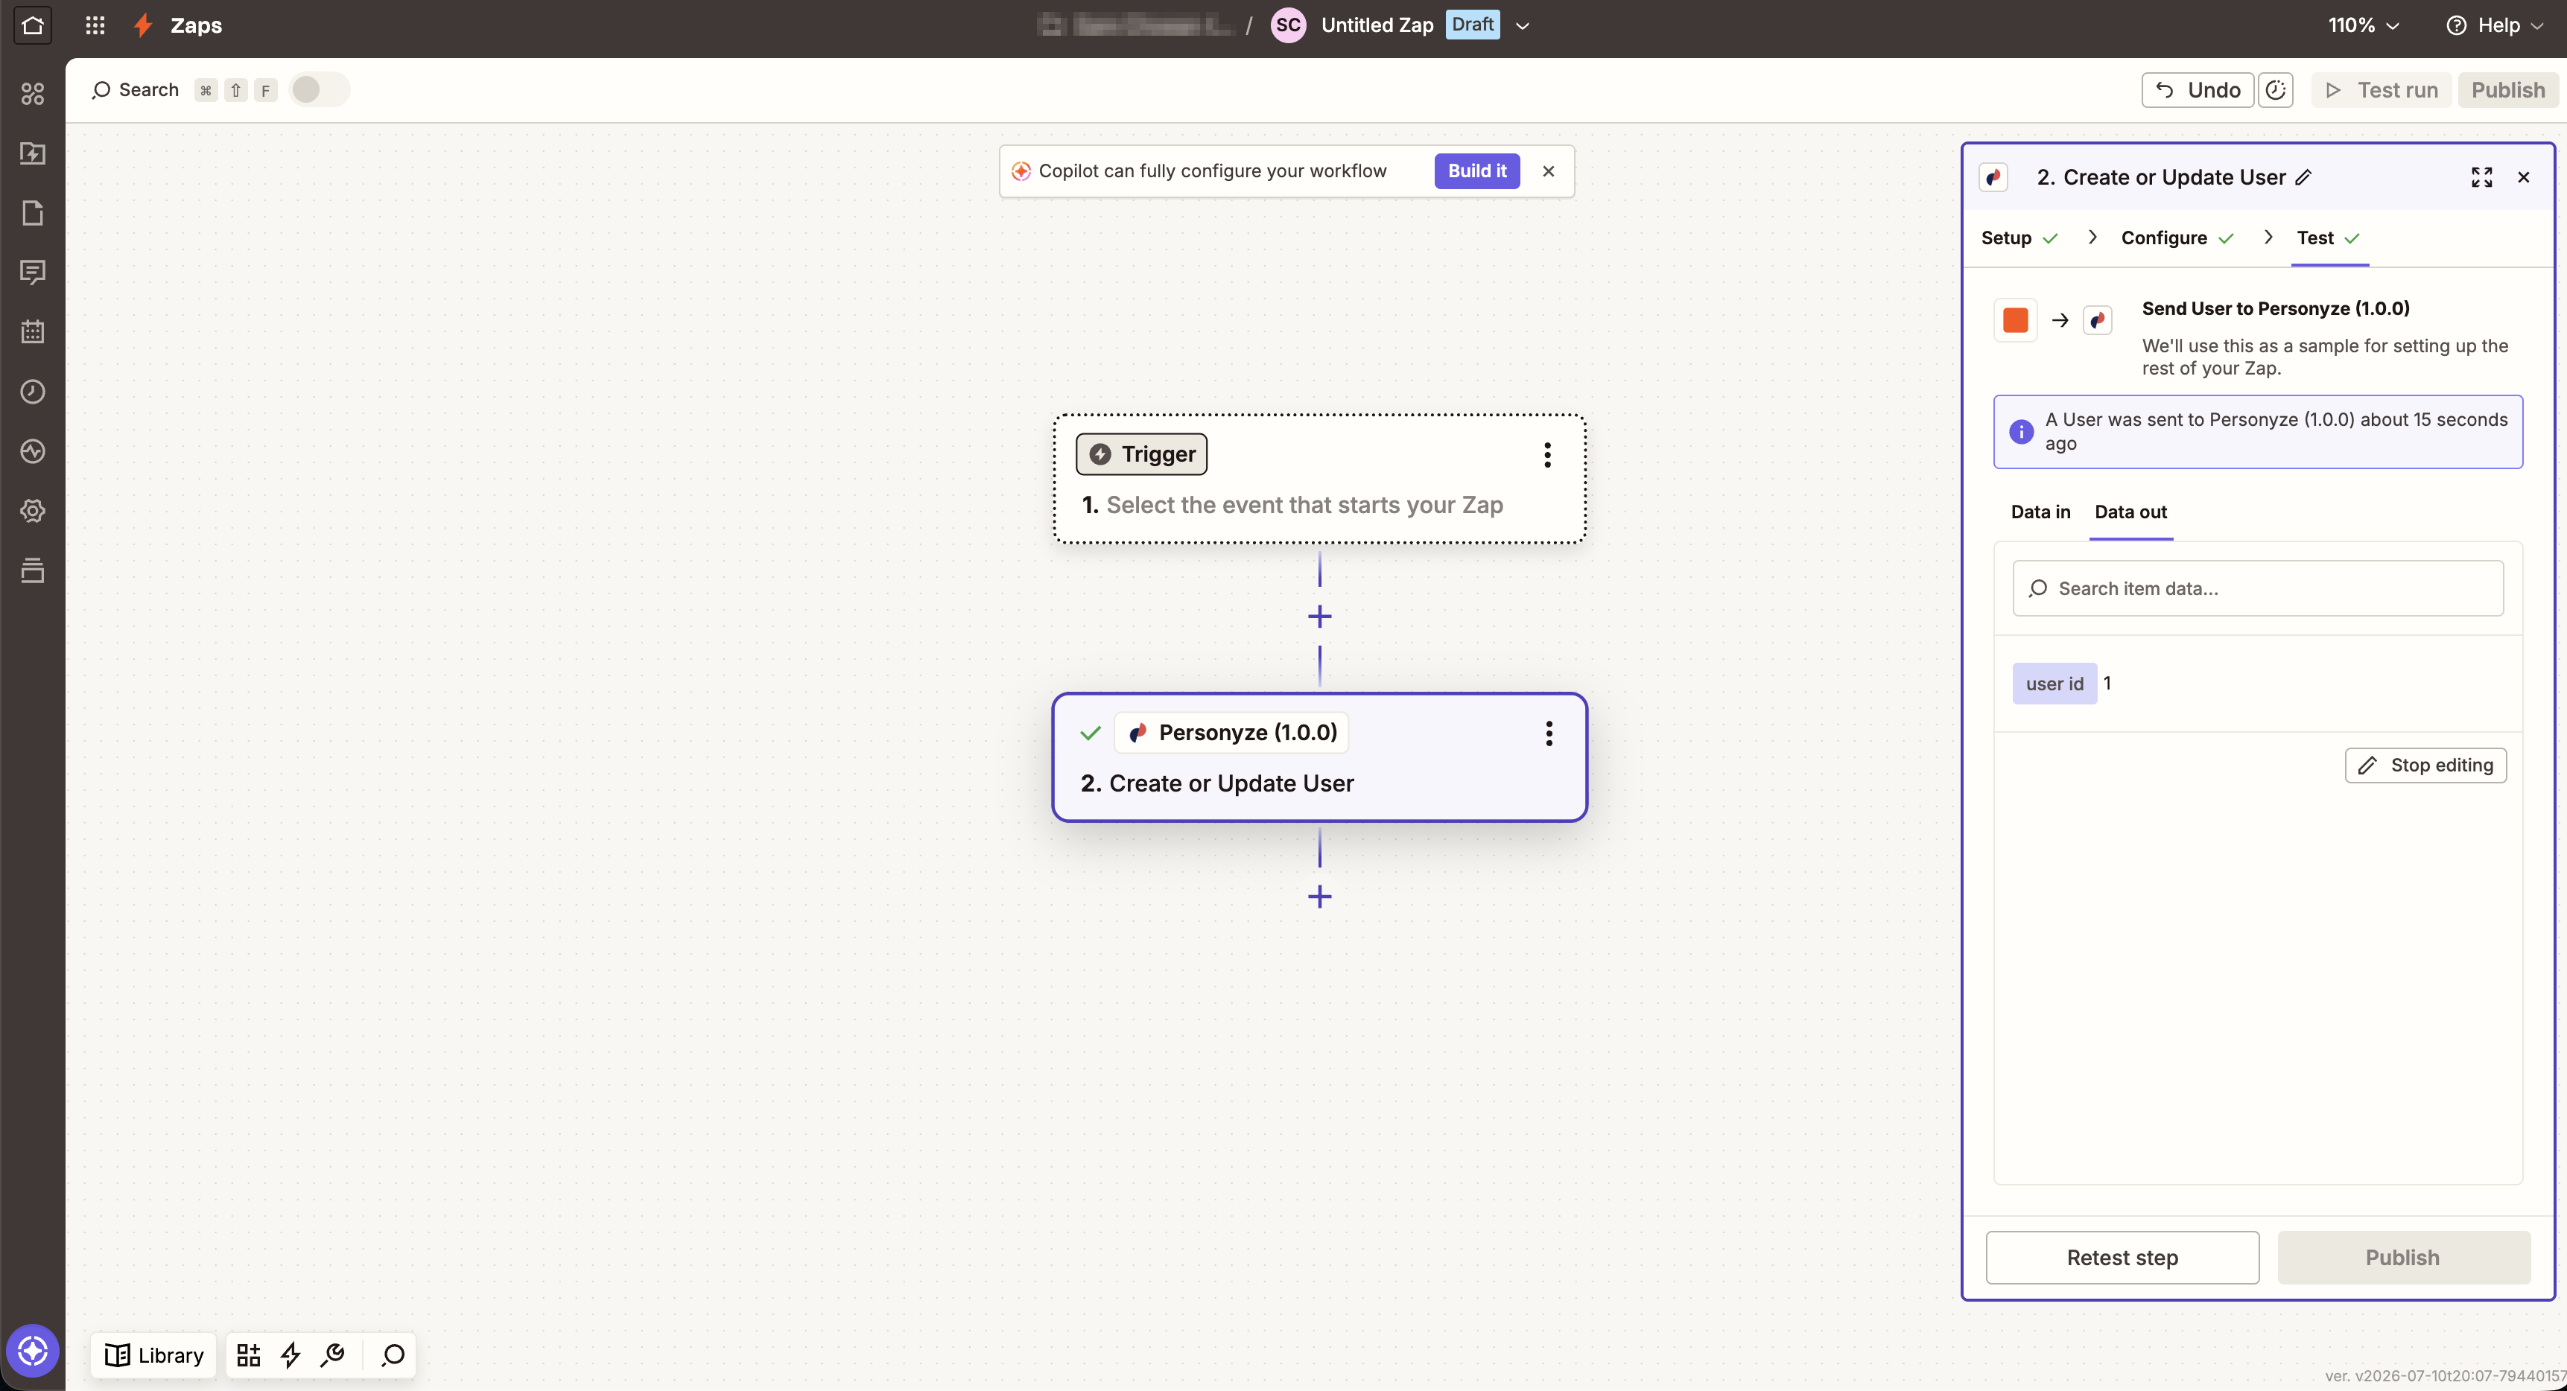The width and height of the screenshot is (2567, 1391).
Task: Open the dashboard tiles sidebar icon
Action: click(32, 94)
